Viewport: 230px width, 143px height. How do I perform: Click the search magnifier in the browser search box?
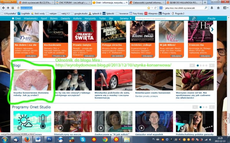[206, 8]
